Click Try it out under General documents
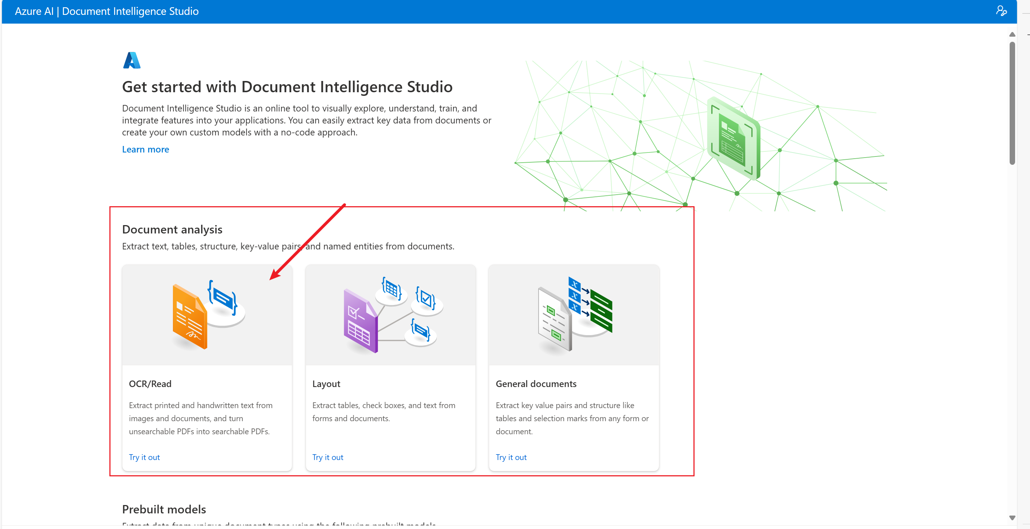 [x=511, y=457]
